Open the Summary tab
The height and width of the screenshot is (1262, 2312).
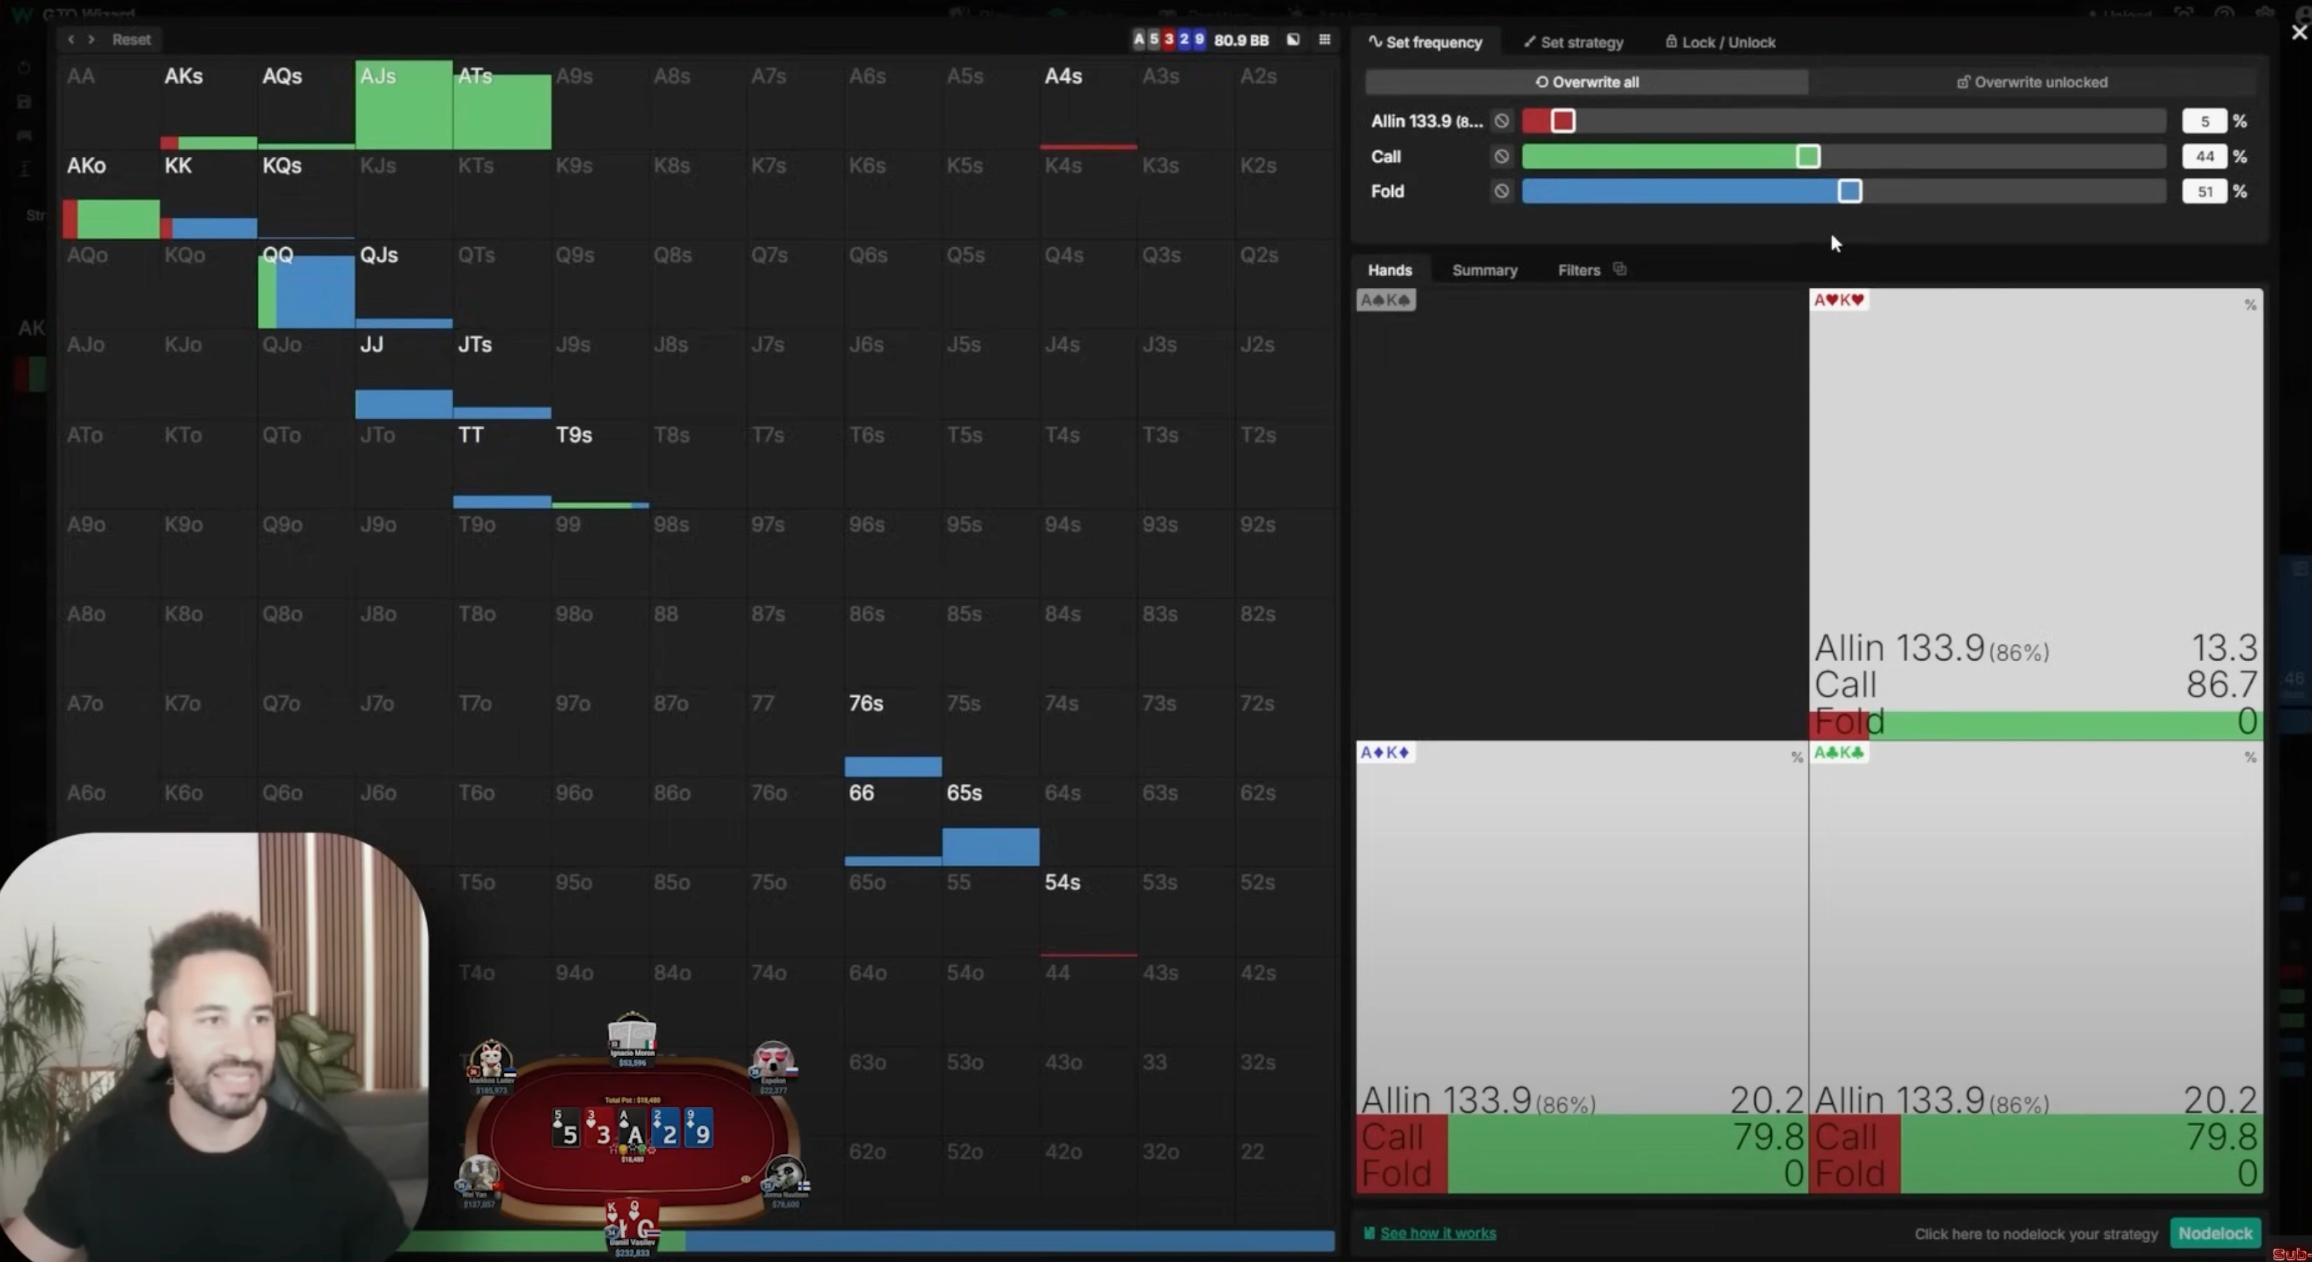1484,270
